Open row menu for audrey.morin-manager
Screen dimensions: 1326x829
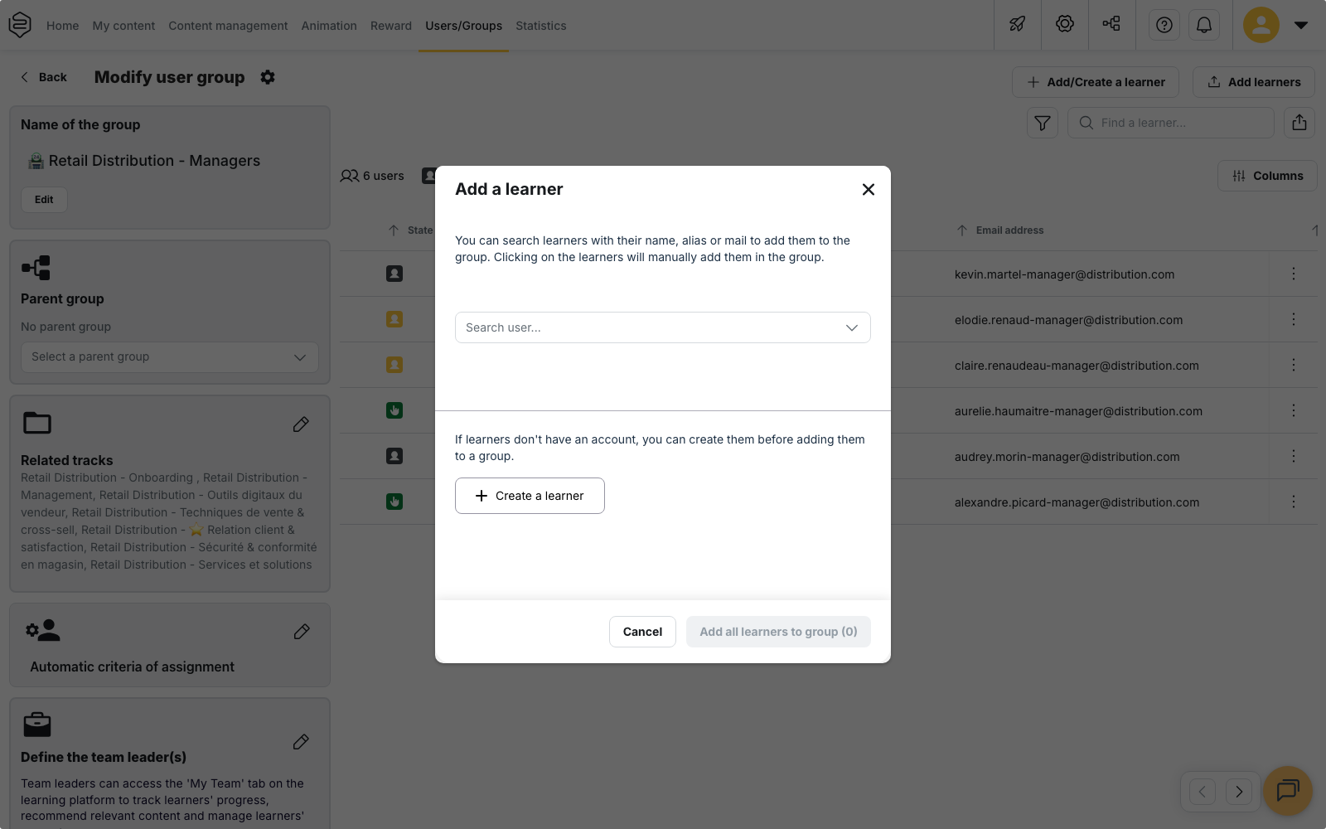tap(1294, 456)
